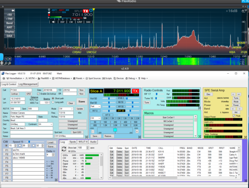Open DSP tab in the slice flag

click(63, 22)
